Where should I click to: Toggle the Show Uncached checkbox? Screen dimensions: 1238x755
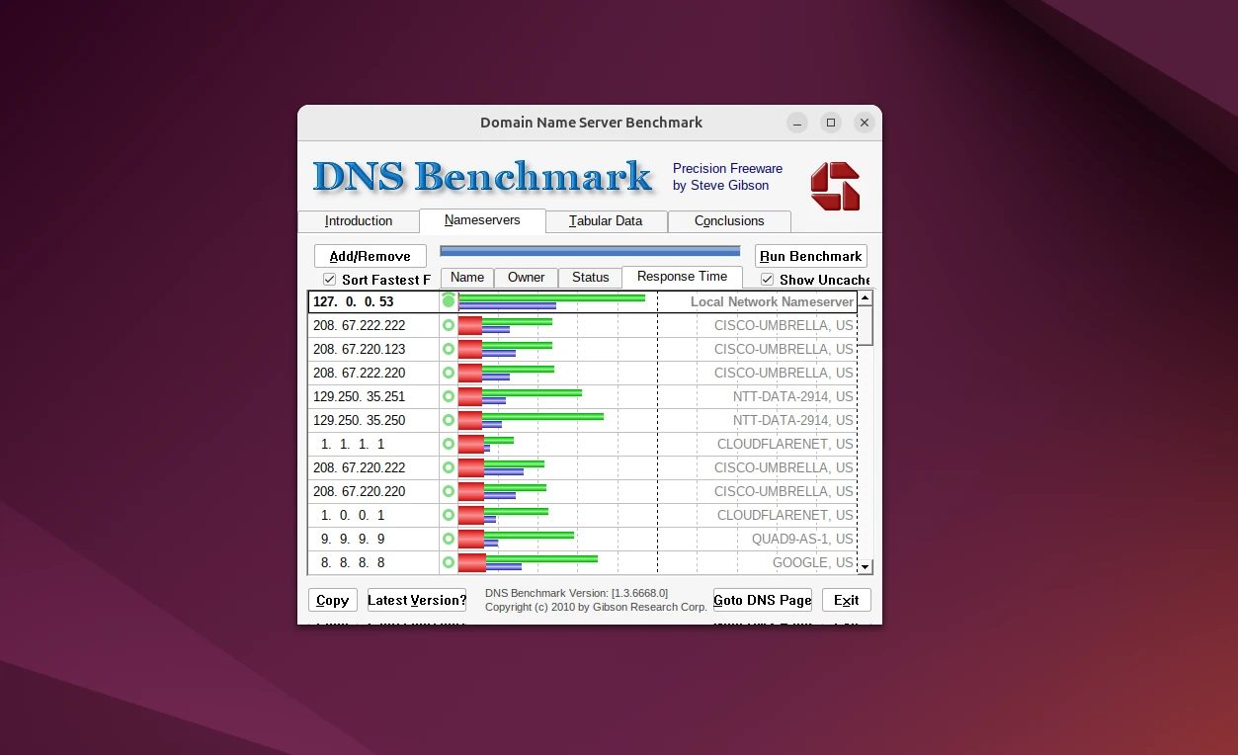(x=768, y=280)
